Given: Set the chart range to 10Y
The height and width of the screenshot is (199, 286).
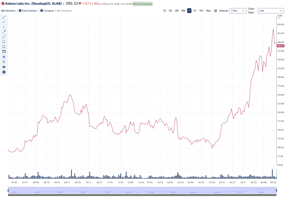Looking at the screenshot, I should (x=201, y=11).
